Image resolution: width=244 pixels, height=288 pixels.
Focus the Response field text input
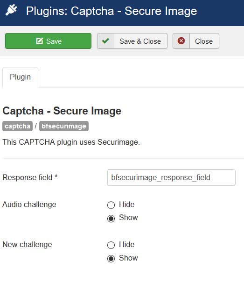click(171, 177)
